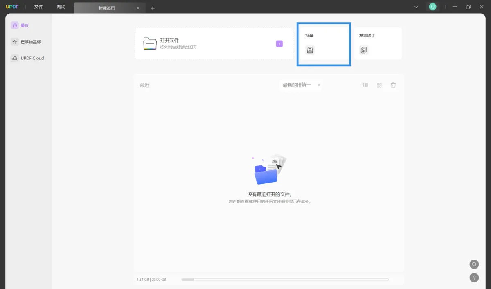The image size is (491, 289).
Task: Click the 1.34 GB | 20.00 GB storage text
Action: (151, 280)
